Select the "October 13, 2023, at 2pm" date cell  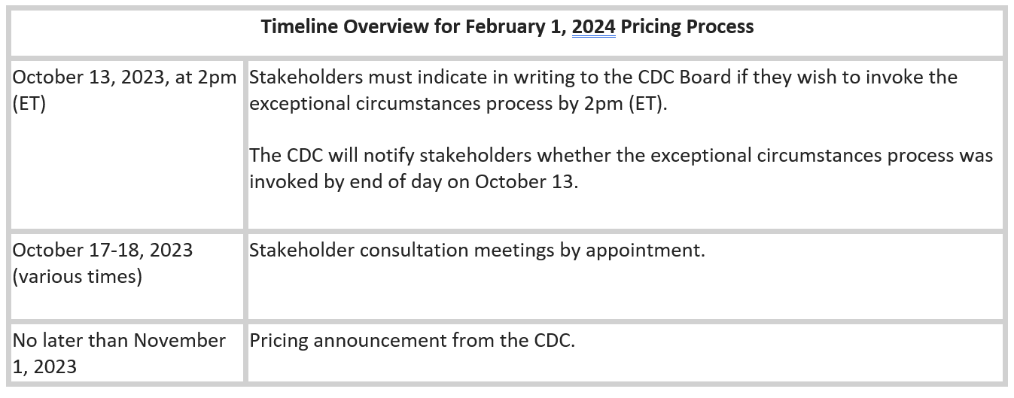pyautogui.click(x=124, y=77)
